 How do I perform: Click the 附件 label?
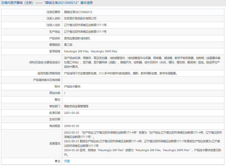coord(57,87)
